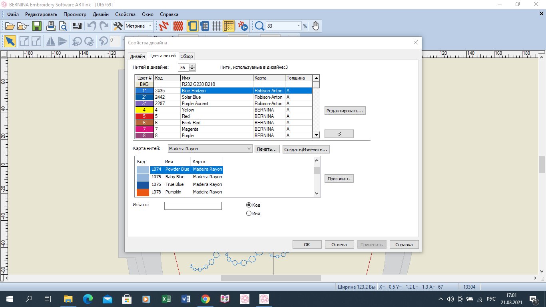Select the Baby Blue Madeira thread
This screenshot has width=546, height=307.
tap(179, 177)
